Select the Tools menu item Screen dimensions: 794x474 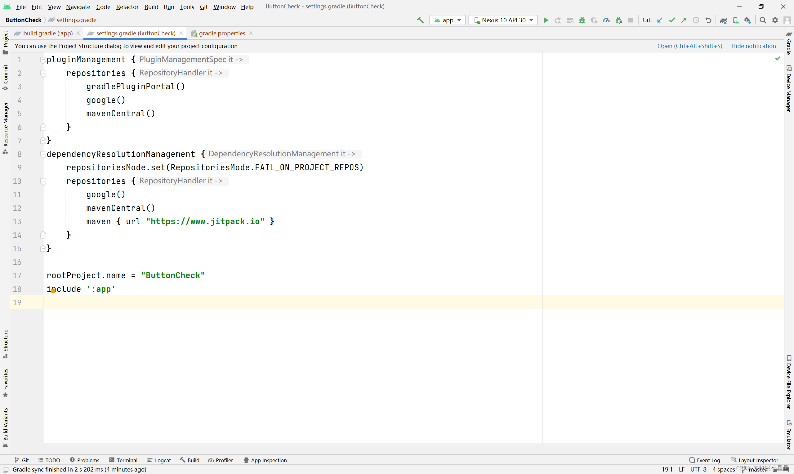pos(187,7)
